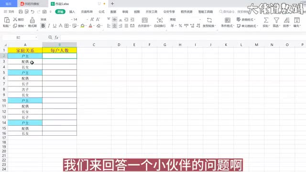Expand the quick access toolbar customize arrow
This screenshot has width=306, height=172.
[x=50, y=11]
